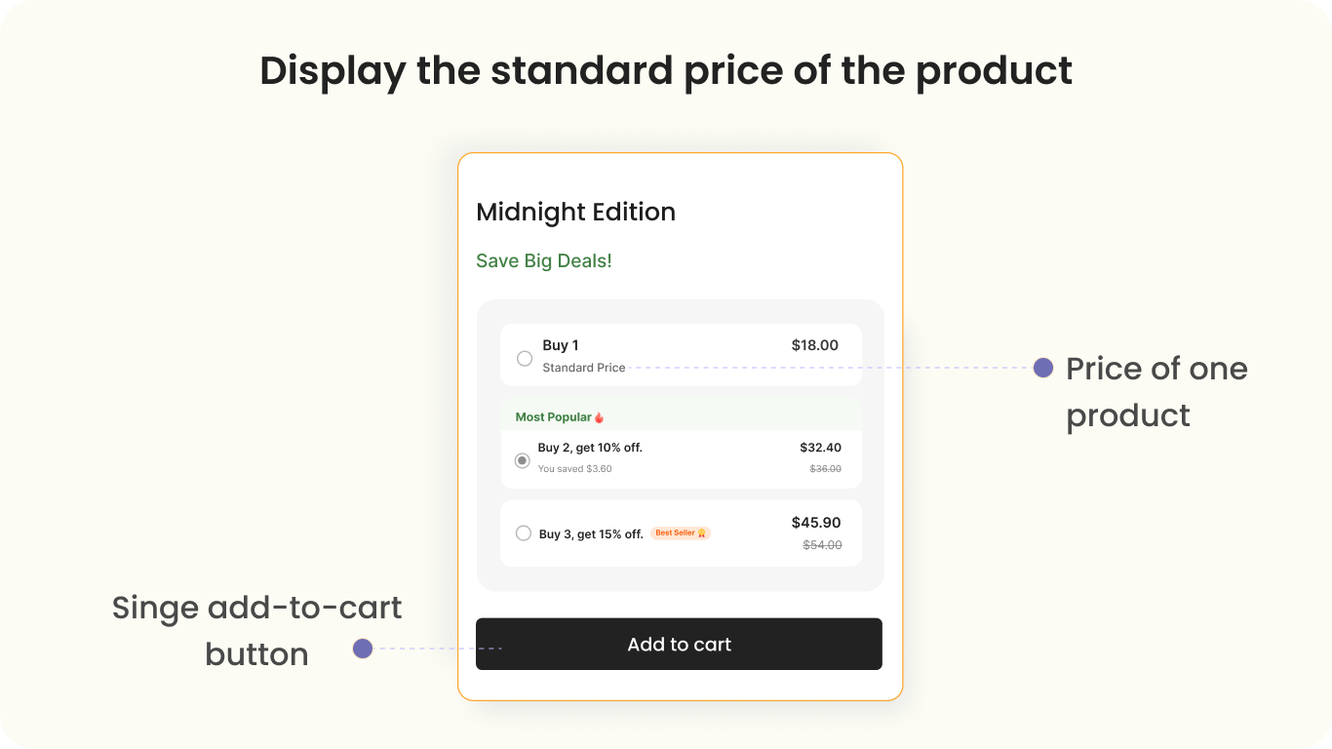Click the $45.90 discounted price
The height and width of the screenshot is (749, 1332).
816,523
